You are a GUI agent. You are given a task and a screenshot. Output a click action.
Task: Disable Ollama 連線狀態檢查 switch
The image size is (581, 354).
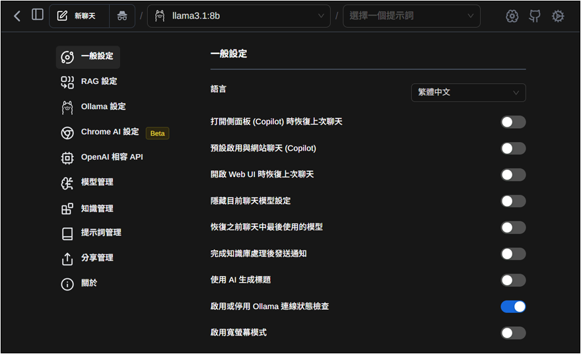coord(513,306)
